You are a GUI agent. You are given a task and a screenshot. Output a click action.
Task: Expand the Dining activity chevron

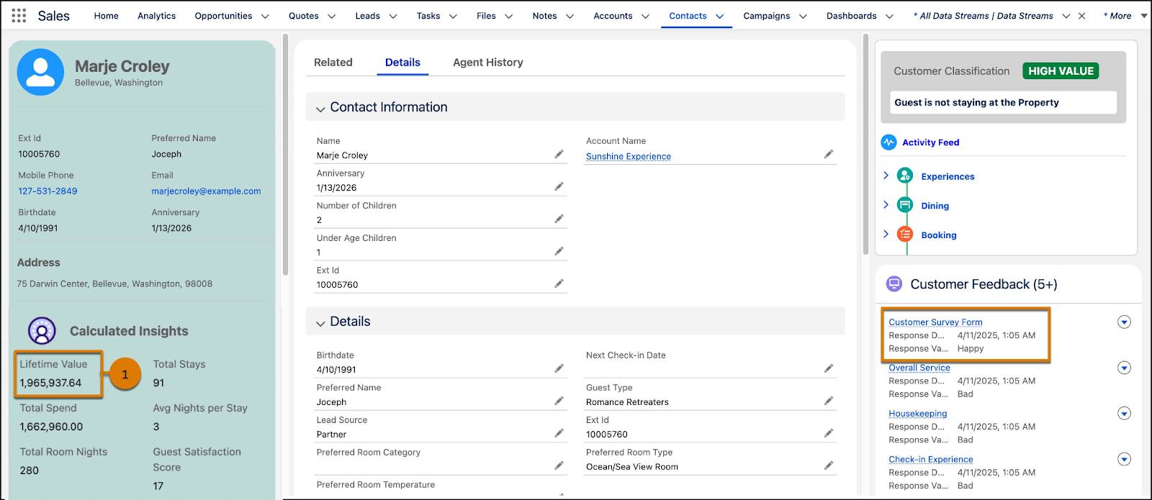point(886,205)
